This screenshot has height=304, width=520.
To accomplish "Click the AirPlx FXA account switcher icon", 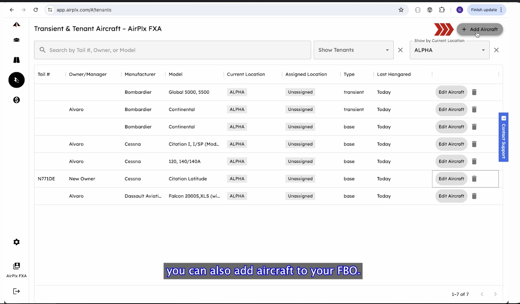I will [x=17, y=266].
